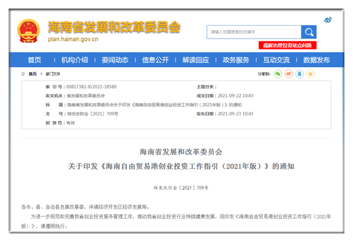Select issuing agency 省发展和改革委员会
353x242 pixels.
pyautogui.click(x=86, y=96)
